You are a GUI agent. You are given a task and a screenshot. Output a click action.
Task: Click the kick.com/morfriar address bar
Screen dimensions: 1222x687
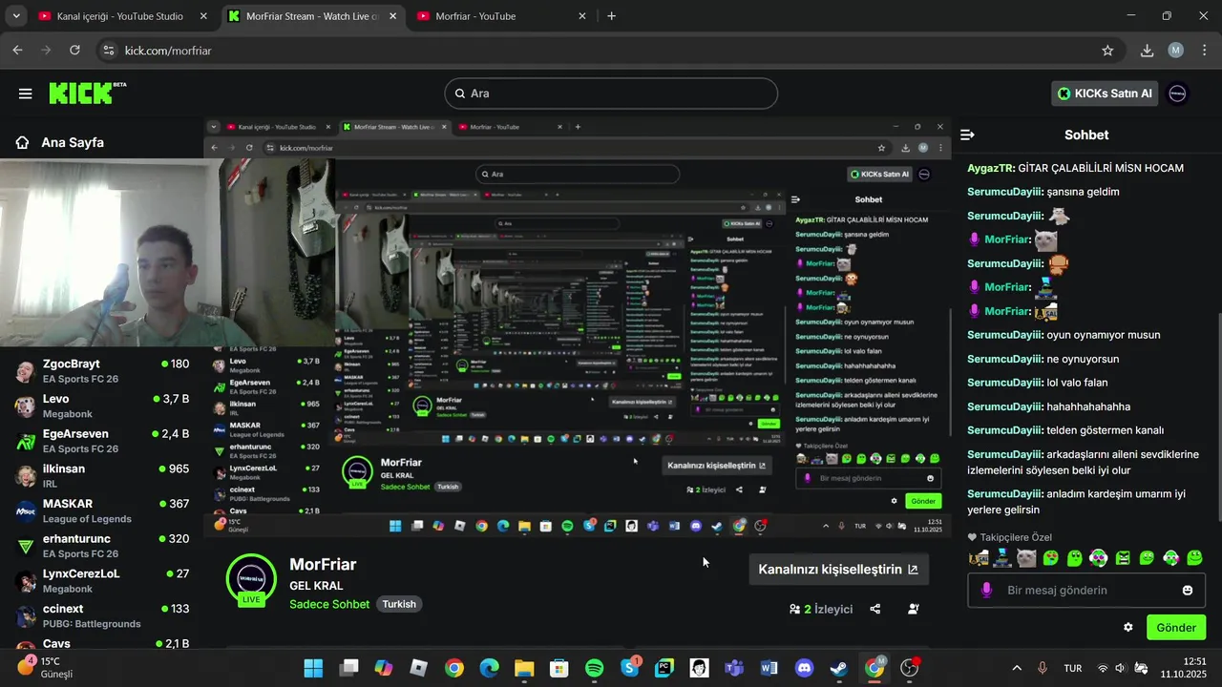pyautogui.click(x=611, y=51)
